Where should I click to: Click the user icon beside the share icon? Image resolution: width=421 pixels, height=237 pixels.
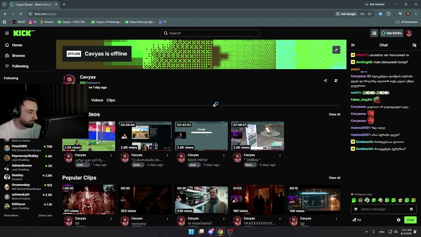click(x=336, y=81)
